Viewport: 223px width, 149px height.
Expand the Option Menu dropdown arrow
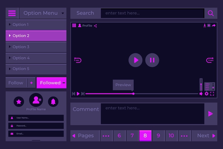click(63, 13)
